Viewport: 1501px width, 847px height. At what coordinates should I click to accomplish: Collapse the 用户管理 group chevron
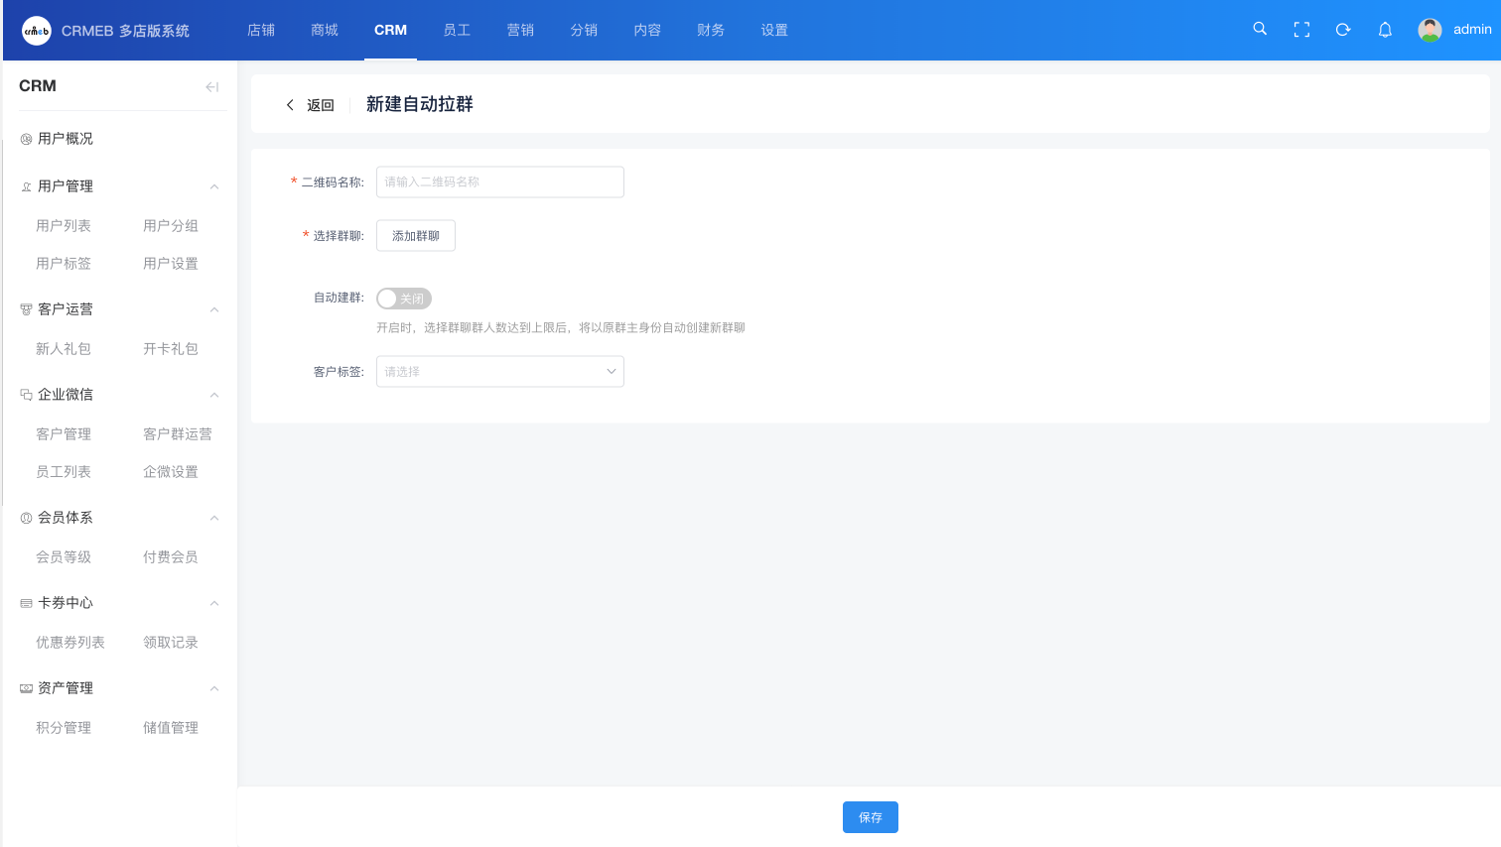click(214, 186)
